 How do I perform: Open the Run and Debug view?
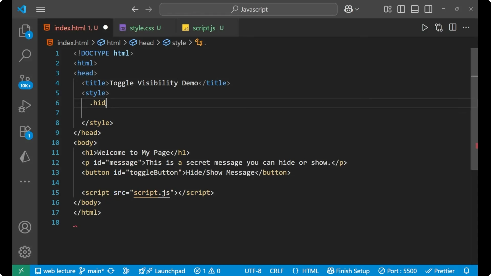[x=25, y=106]
